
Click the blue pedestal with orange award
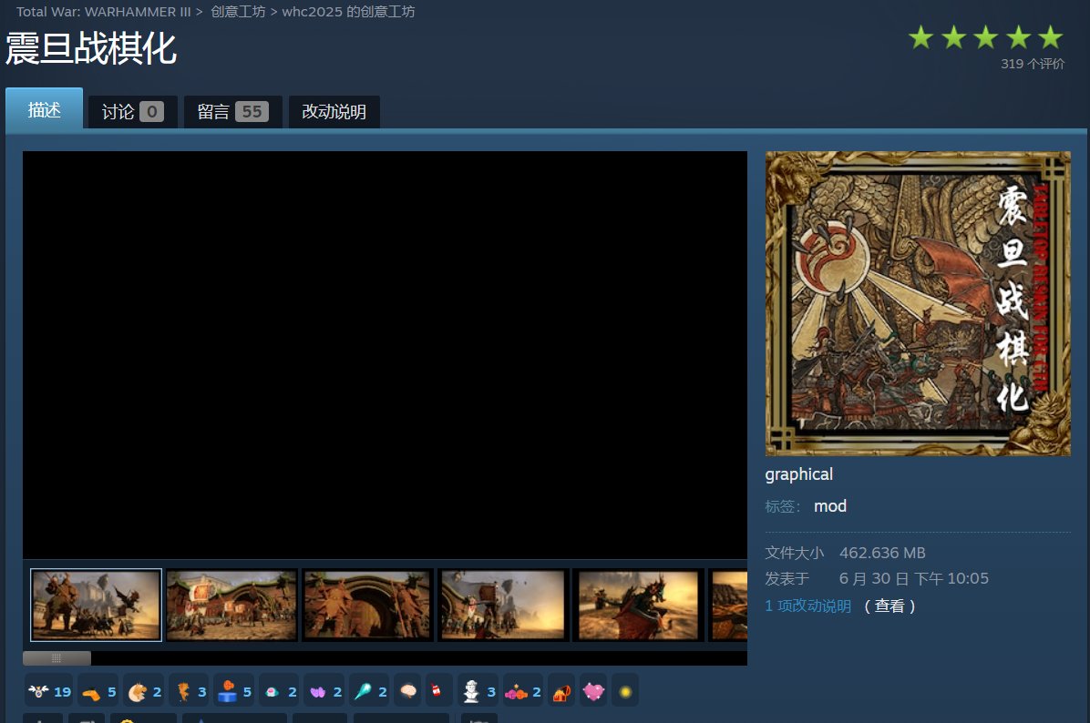coord(233,691)
